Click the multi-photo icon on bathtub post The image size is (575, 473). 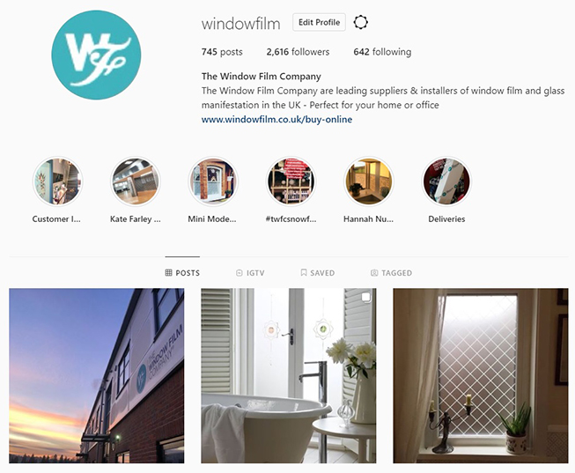click(366, 297)
